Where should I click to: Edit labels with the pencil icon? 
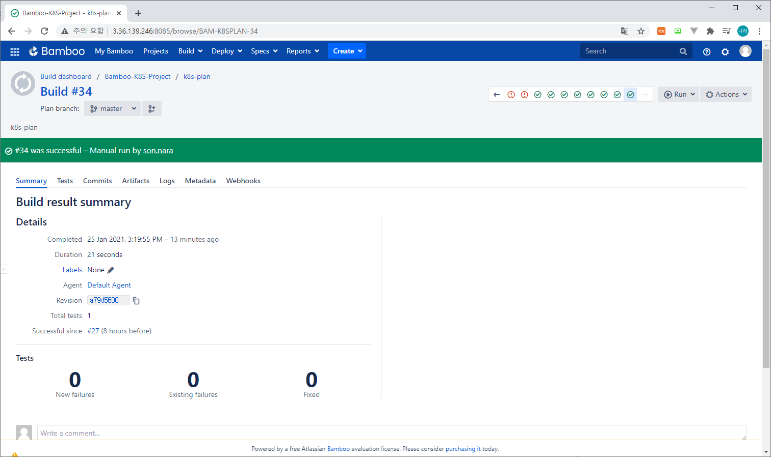(111, 270)
